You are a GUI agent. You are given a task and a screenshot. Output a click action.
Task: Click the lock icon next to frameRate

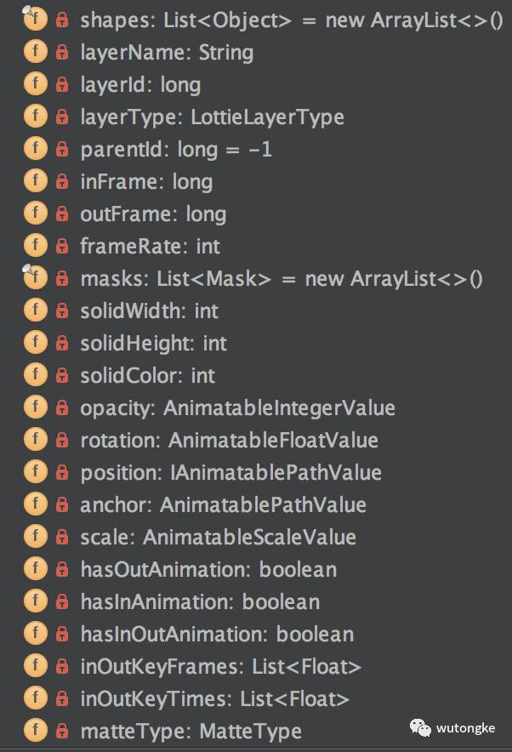click(62, 246)
